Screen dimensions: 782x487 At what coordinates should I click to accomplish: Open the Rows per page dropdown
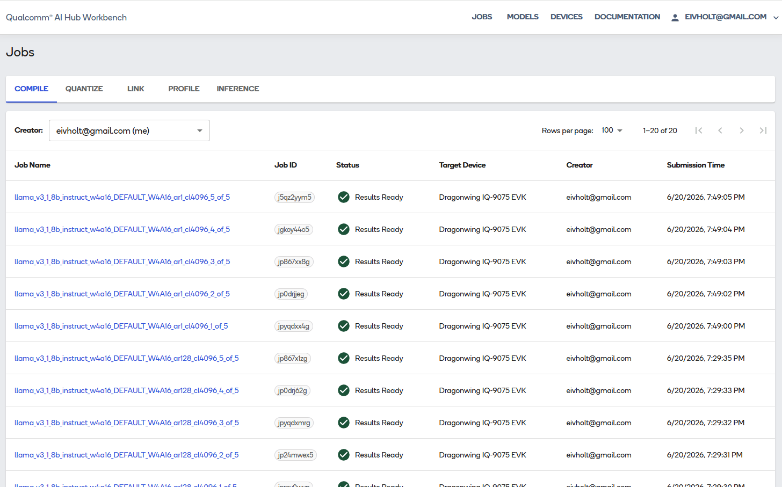612,130
